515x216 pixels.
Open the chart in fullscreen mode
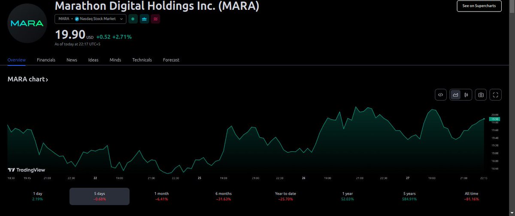pyautogui.click(x=496, y=95)
